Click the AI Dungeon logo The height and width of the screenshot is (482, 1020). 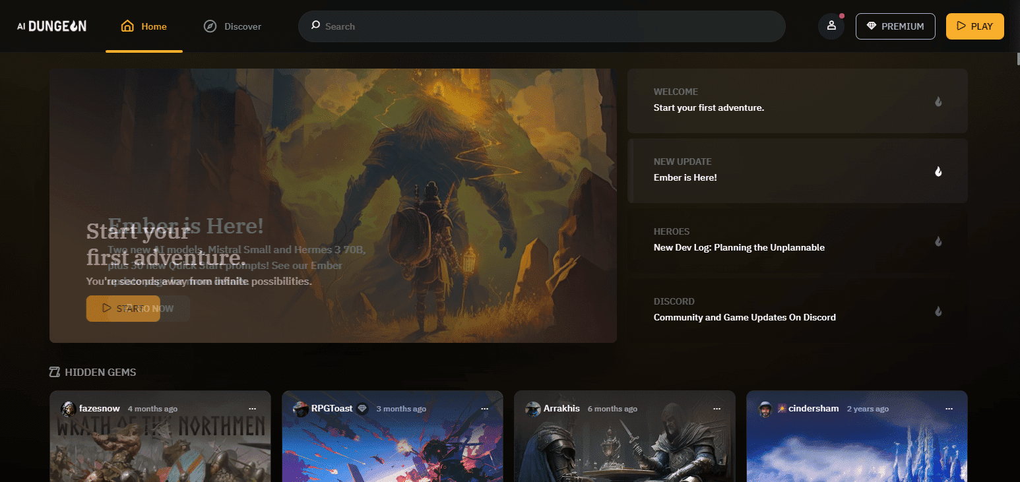point(51,26)
